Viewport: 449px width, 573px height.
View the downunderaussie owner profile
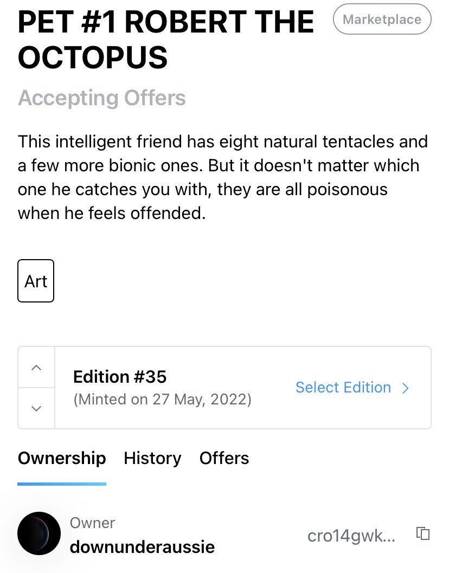pyautogui.click(x=142, y=546)
